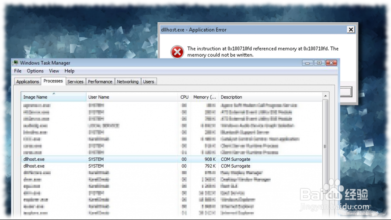
Task: Sort by Description column header
Action: click(x=270, y=97)
